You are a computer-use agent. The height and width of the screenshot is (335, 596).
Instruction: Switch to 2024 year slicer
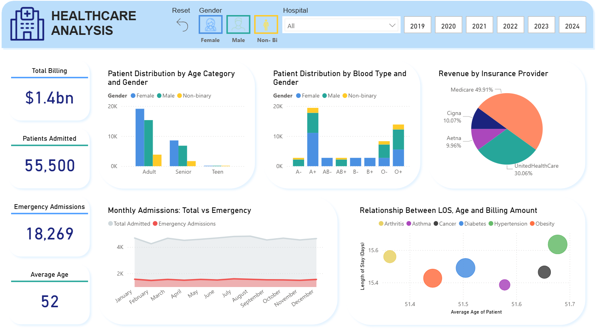tap(572, 26)
